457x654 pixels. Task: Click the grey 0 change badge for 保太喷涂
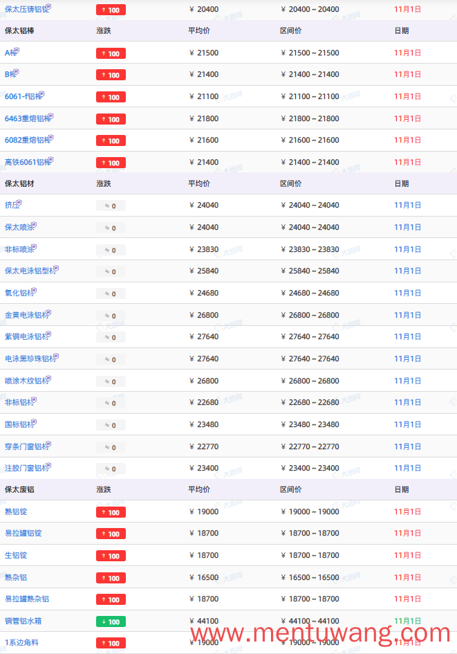[111, 228]
